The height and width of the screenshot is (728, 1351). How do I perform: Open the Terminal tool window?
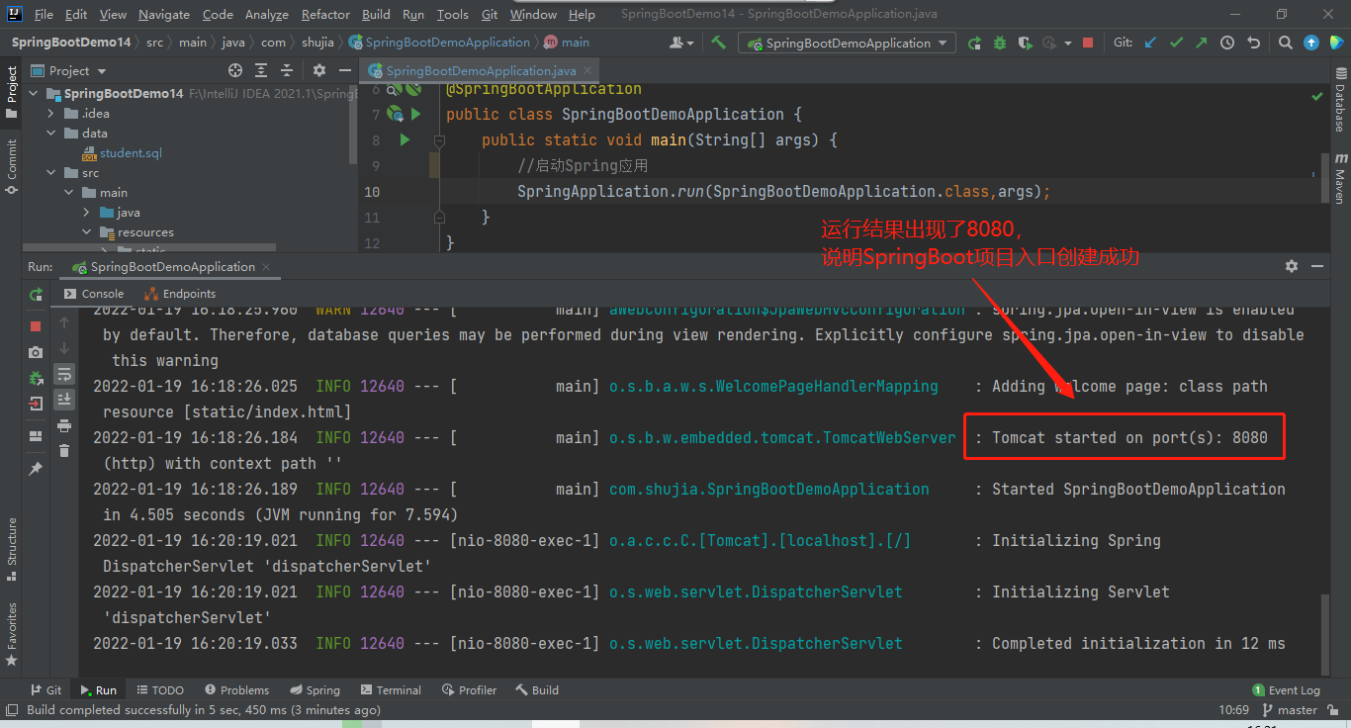click(x=391, y=690)
